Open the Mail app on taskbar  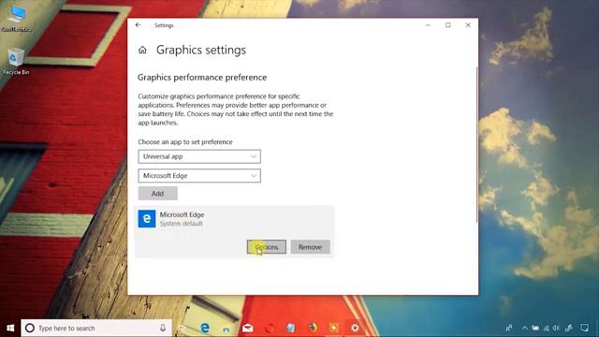[247, 328]
